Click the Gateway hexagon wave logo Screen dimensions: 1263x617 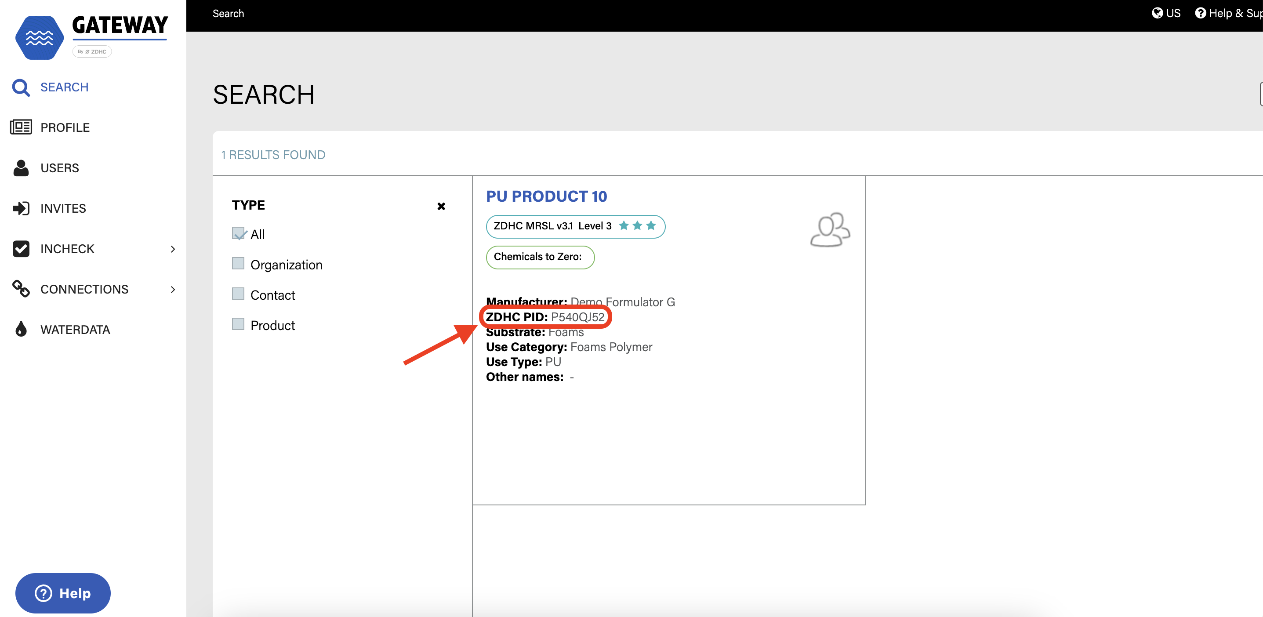point(39,38)
